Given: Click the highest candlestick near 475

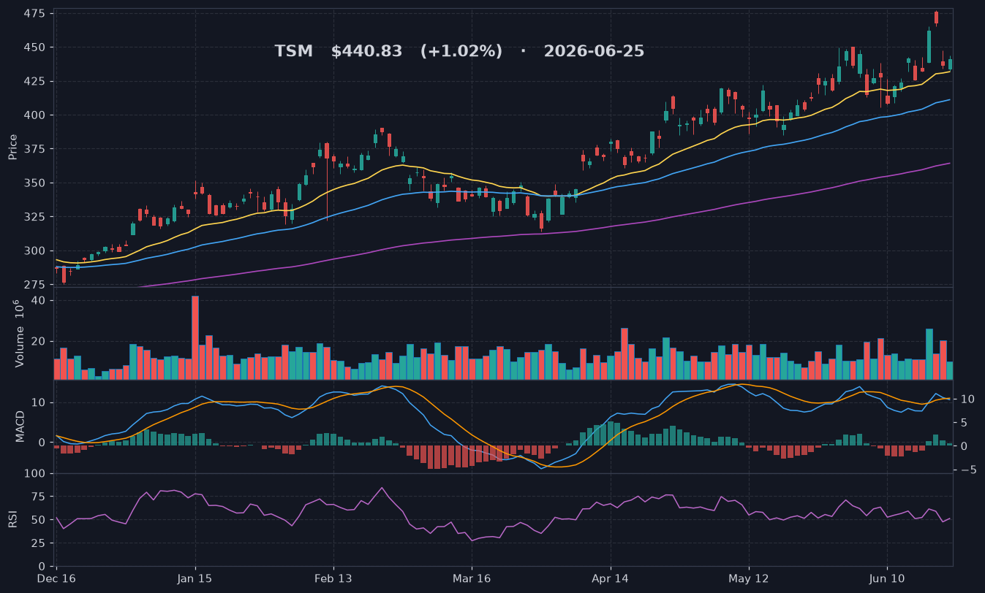Looking at the screenshot, I should tap(936, 18).
